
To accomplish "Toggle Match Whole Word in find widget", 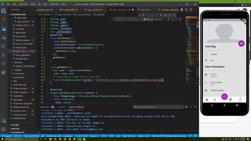I will (x=148, y=19).
